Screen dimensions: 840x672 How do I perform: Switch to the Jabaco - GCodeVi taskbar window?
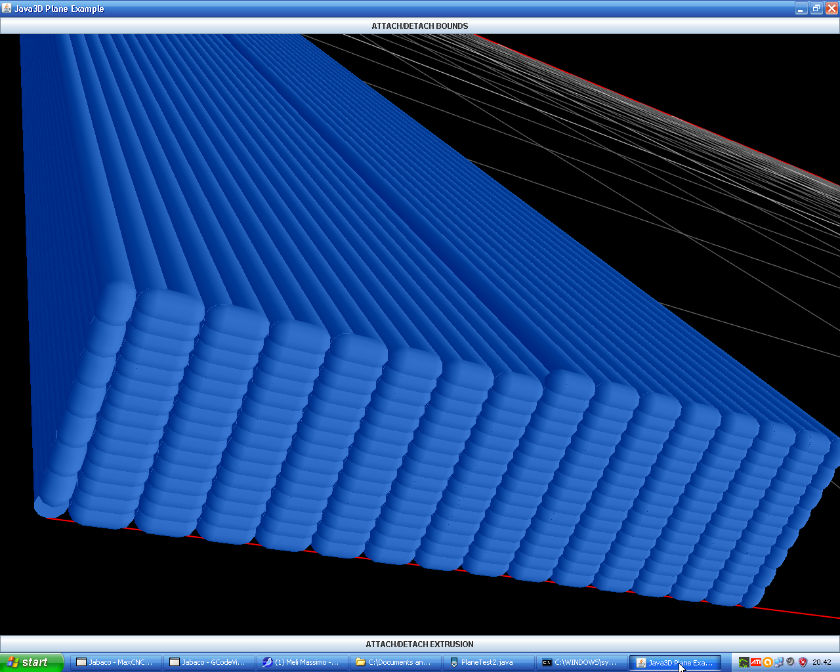209,663
